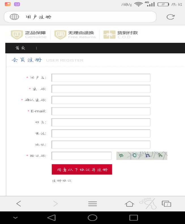Open the tabs switcher showing 1 tab

coord(166,204)
